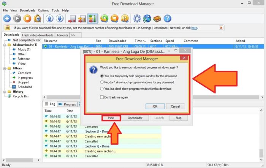Start the selected download with play icon
The height and width of the screenshot is (168, 266).
coord(17,19)
